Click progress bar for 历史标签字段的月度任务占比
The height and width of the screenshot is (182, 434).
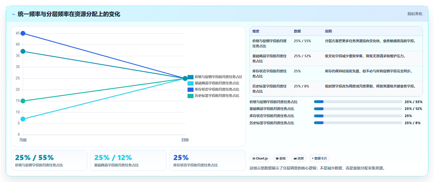358,123
